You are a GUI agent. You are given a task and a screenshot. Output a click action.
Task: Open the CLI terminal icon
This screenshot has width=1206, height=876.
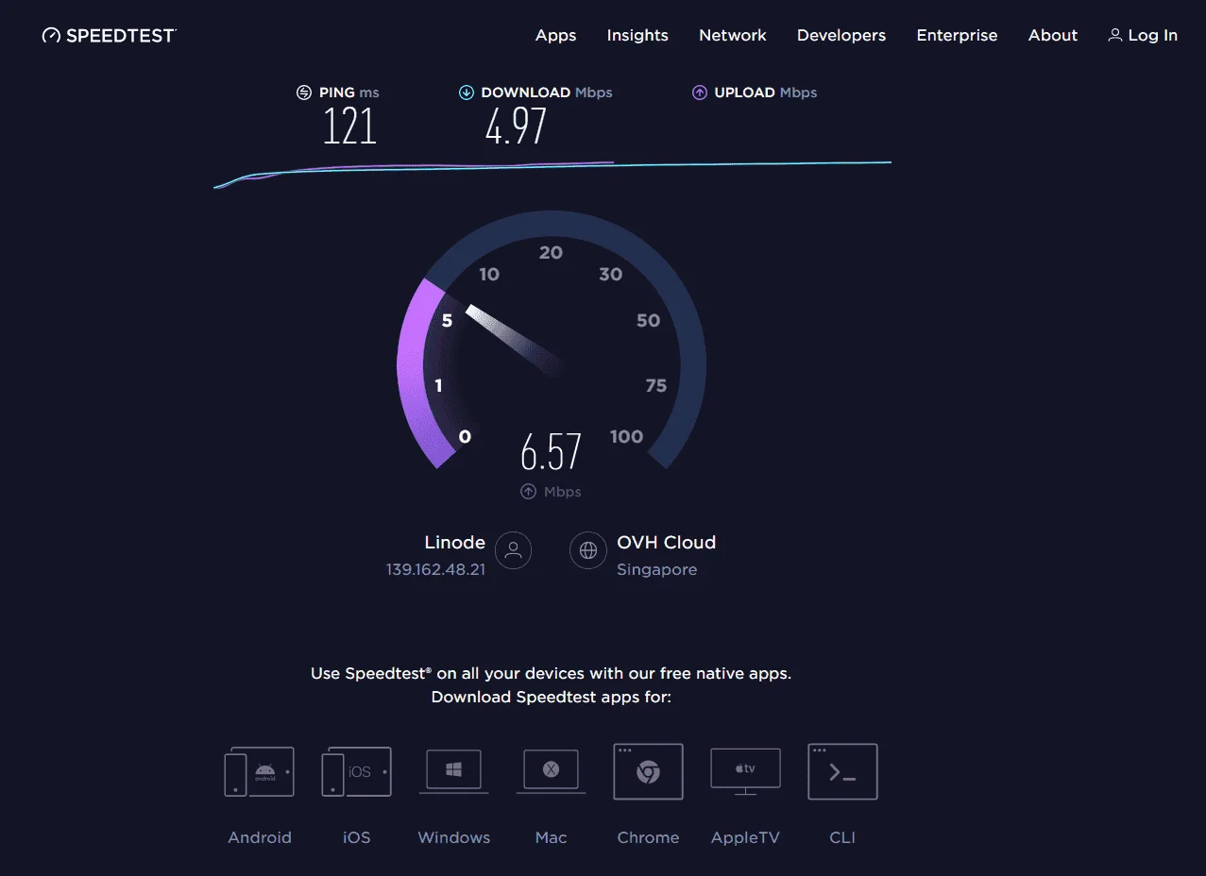(842, 772)
